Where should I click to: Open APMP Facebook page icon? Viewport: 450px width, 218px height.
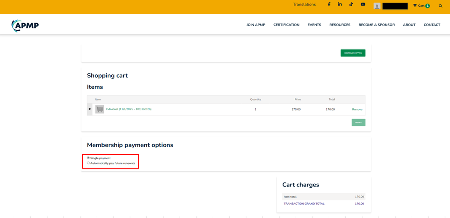(x=329, y=5)
